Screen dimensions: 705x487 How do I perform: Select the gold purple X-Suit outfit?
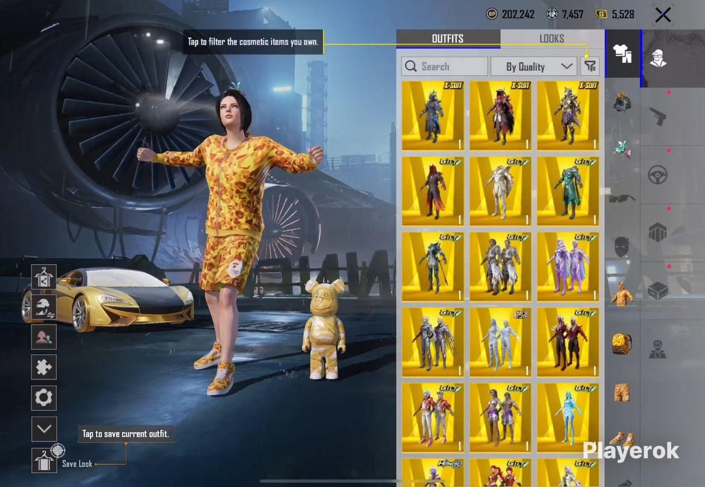[x=568, y=116]
